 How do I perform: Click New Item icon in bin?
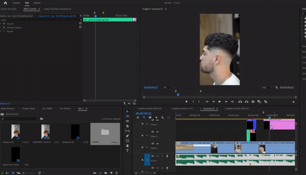pos(111,173)
